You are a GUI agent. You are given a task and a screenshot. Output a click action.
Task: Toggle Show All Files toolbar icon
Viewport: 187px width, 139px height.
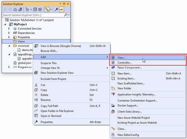click(40, 9)
